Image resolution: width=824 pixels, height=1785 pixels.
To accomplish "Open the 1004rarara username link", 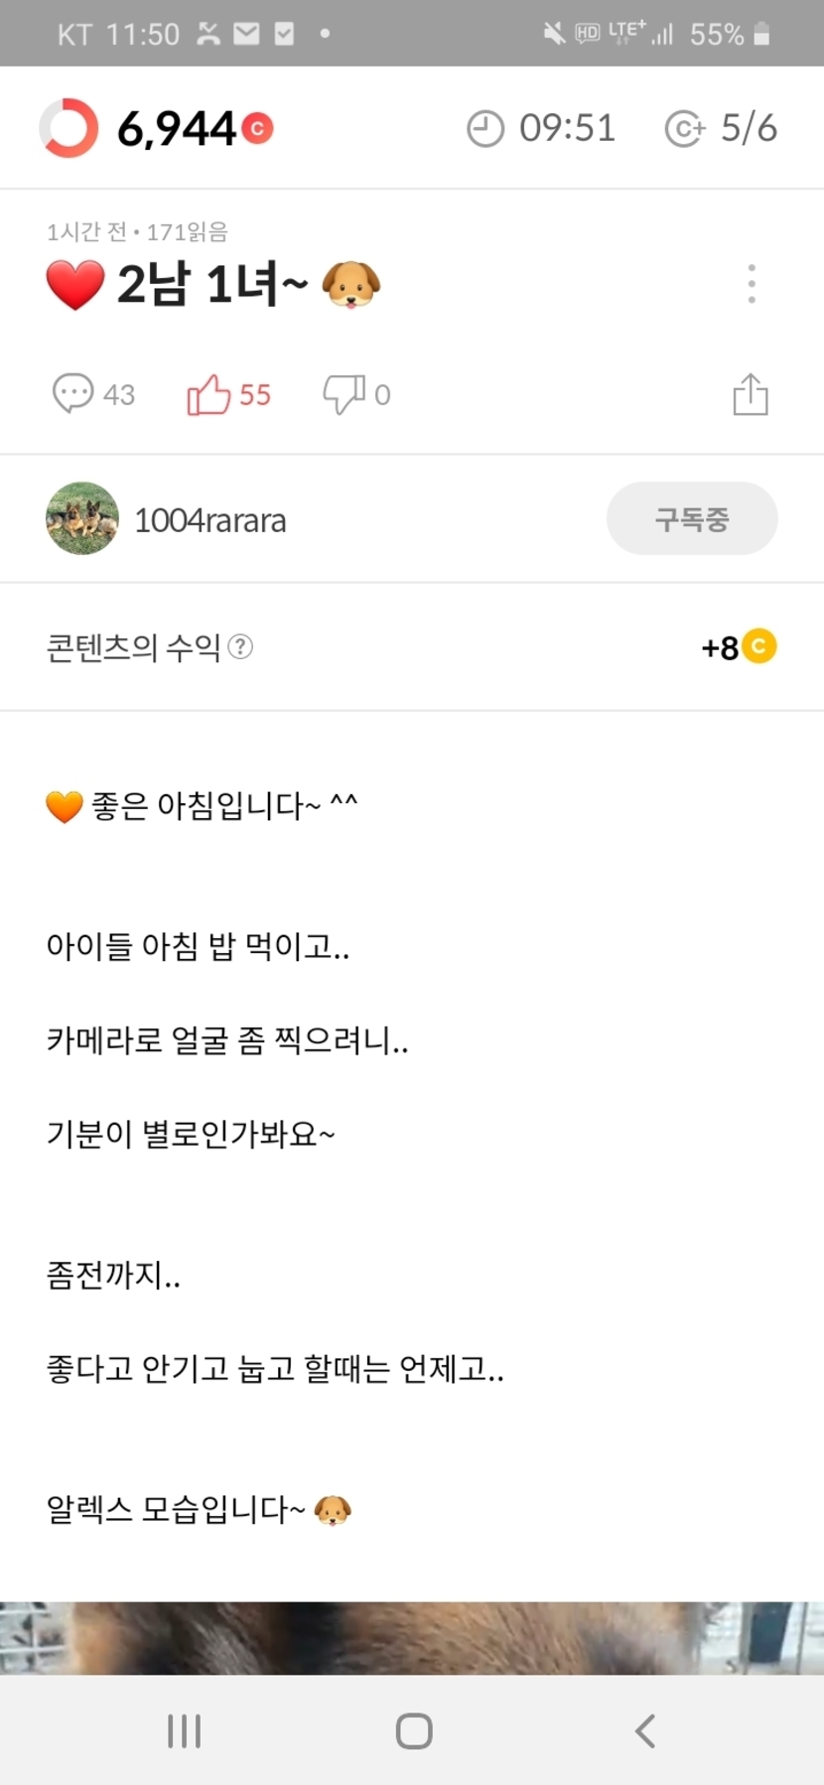I will click(210, 520).
